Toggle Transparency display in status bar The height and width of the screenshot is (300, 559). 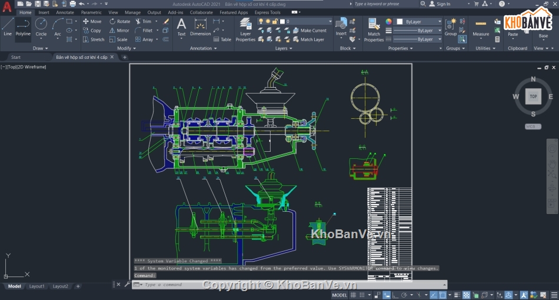(466, 295)
